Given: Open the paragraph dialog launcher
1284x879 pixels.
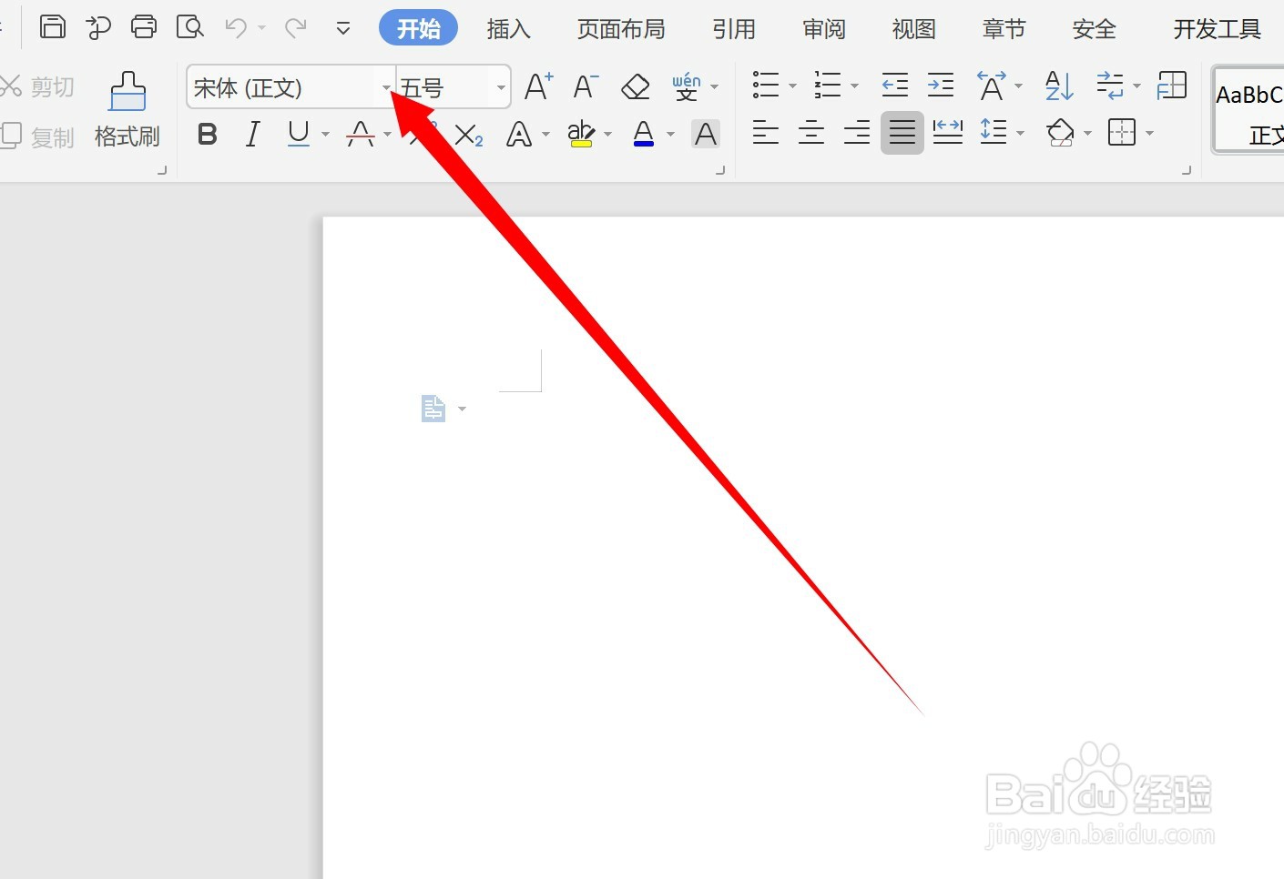Looking at the screenshot, I should click(x=1187, y=170).
